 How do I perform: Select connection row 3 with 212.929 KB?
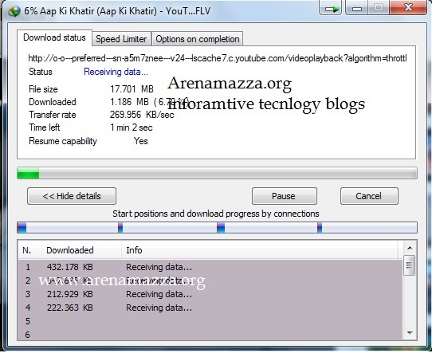coord(210,294)
